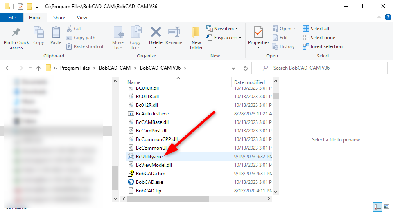Open recent locations dropdown
The image size is (393, 212).
30,68
